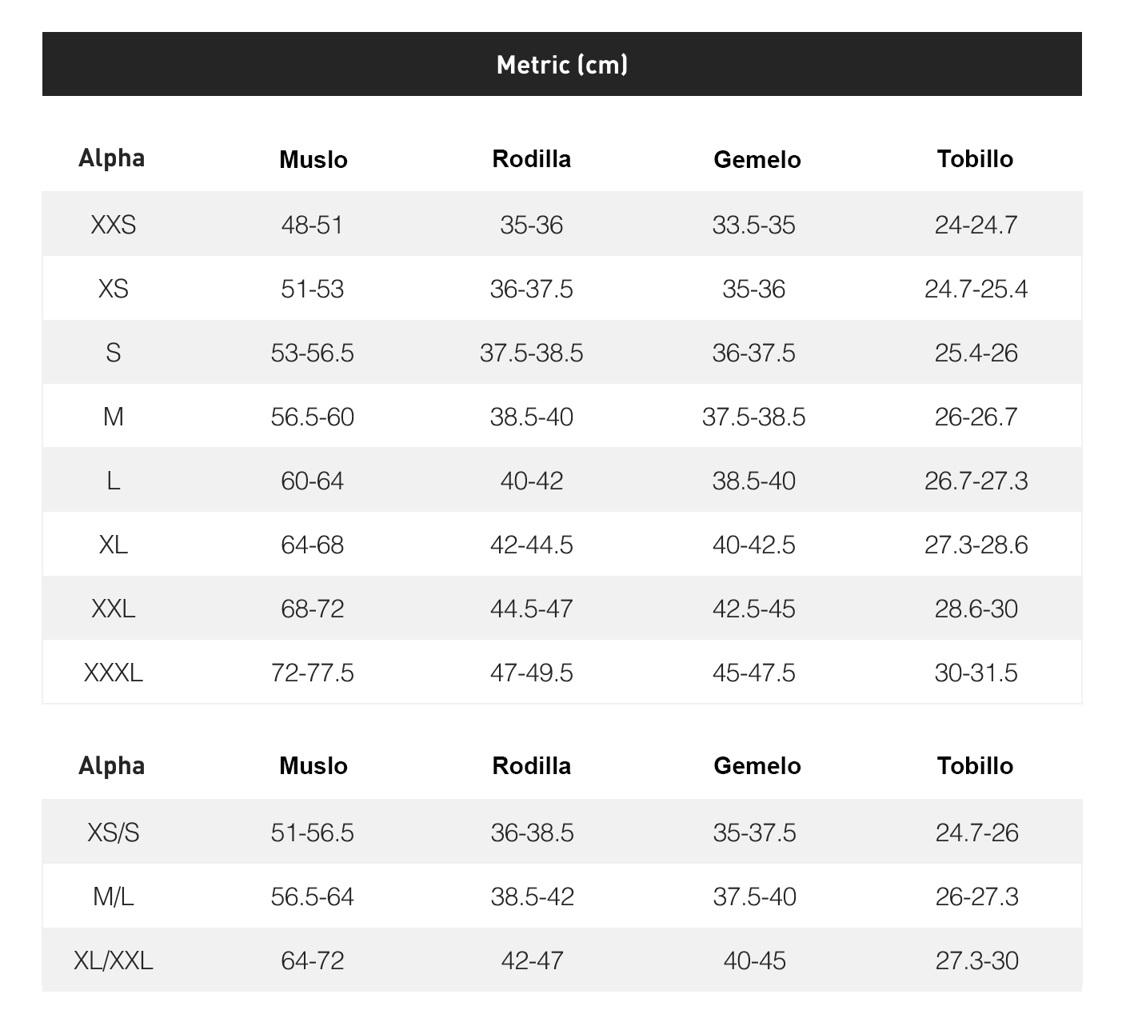Click the Metric (cm) header bar
The image size is (1138, 1030).
pos(561,64)
